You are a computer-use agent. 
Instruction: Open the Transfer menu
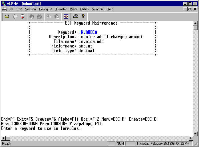pos(61,9)
